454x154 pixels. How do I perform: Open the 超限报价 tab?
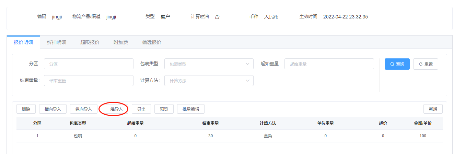click(90, 42)
